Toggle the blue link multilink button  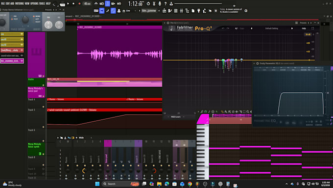click(x=113, y=11)
